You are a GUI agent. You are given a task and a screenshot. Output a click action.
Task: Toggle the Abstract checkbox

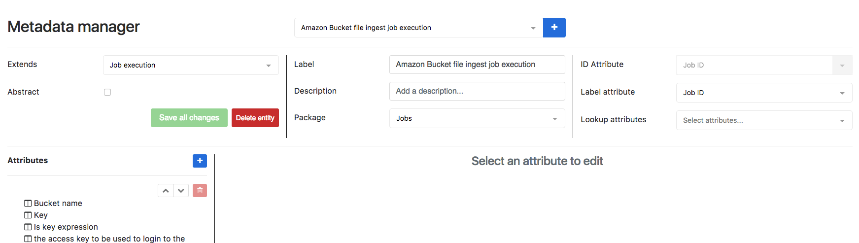coord(107,92)
